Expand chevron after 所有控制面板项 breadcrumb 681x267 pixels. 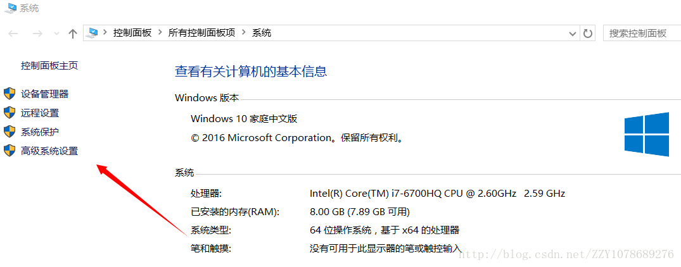243,33
